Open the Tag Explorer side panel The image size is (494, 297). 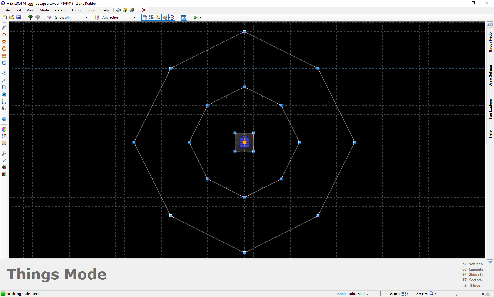(x=490, y=109)
